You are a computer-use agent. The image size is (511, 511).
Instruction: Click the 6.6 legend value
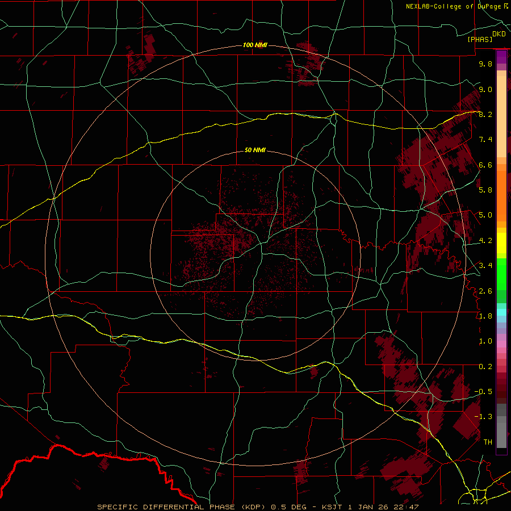pos(485,165)
